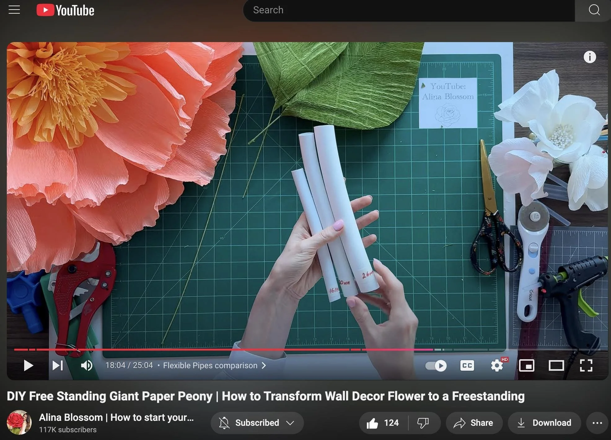Toggle closed captions on
The image size is (611, 440).
467,365
